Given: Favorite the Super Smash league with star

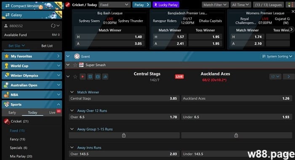Looking at the screenshot, I should click(x=75, y=65).
